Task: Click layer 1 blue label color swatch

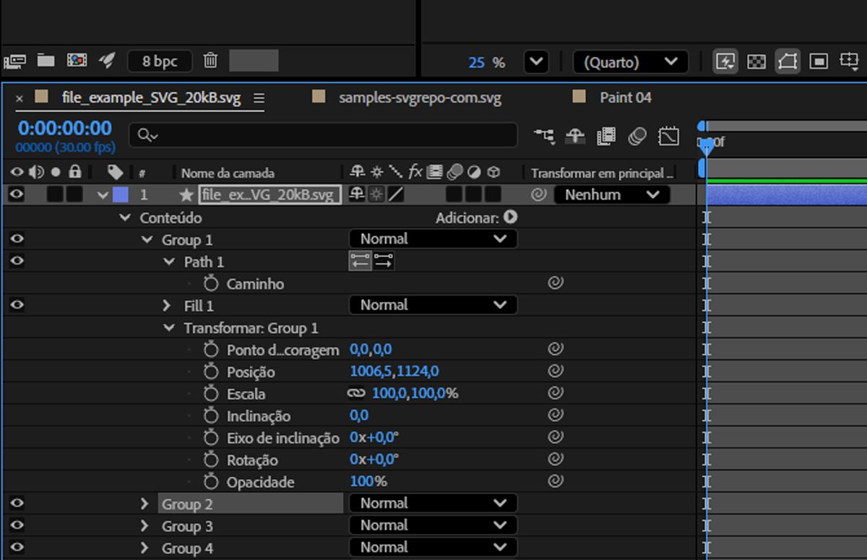Action: click(120, 194)
